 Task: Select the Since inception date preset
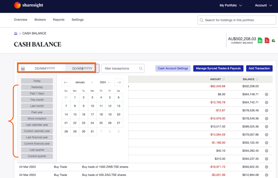point(37,118)
